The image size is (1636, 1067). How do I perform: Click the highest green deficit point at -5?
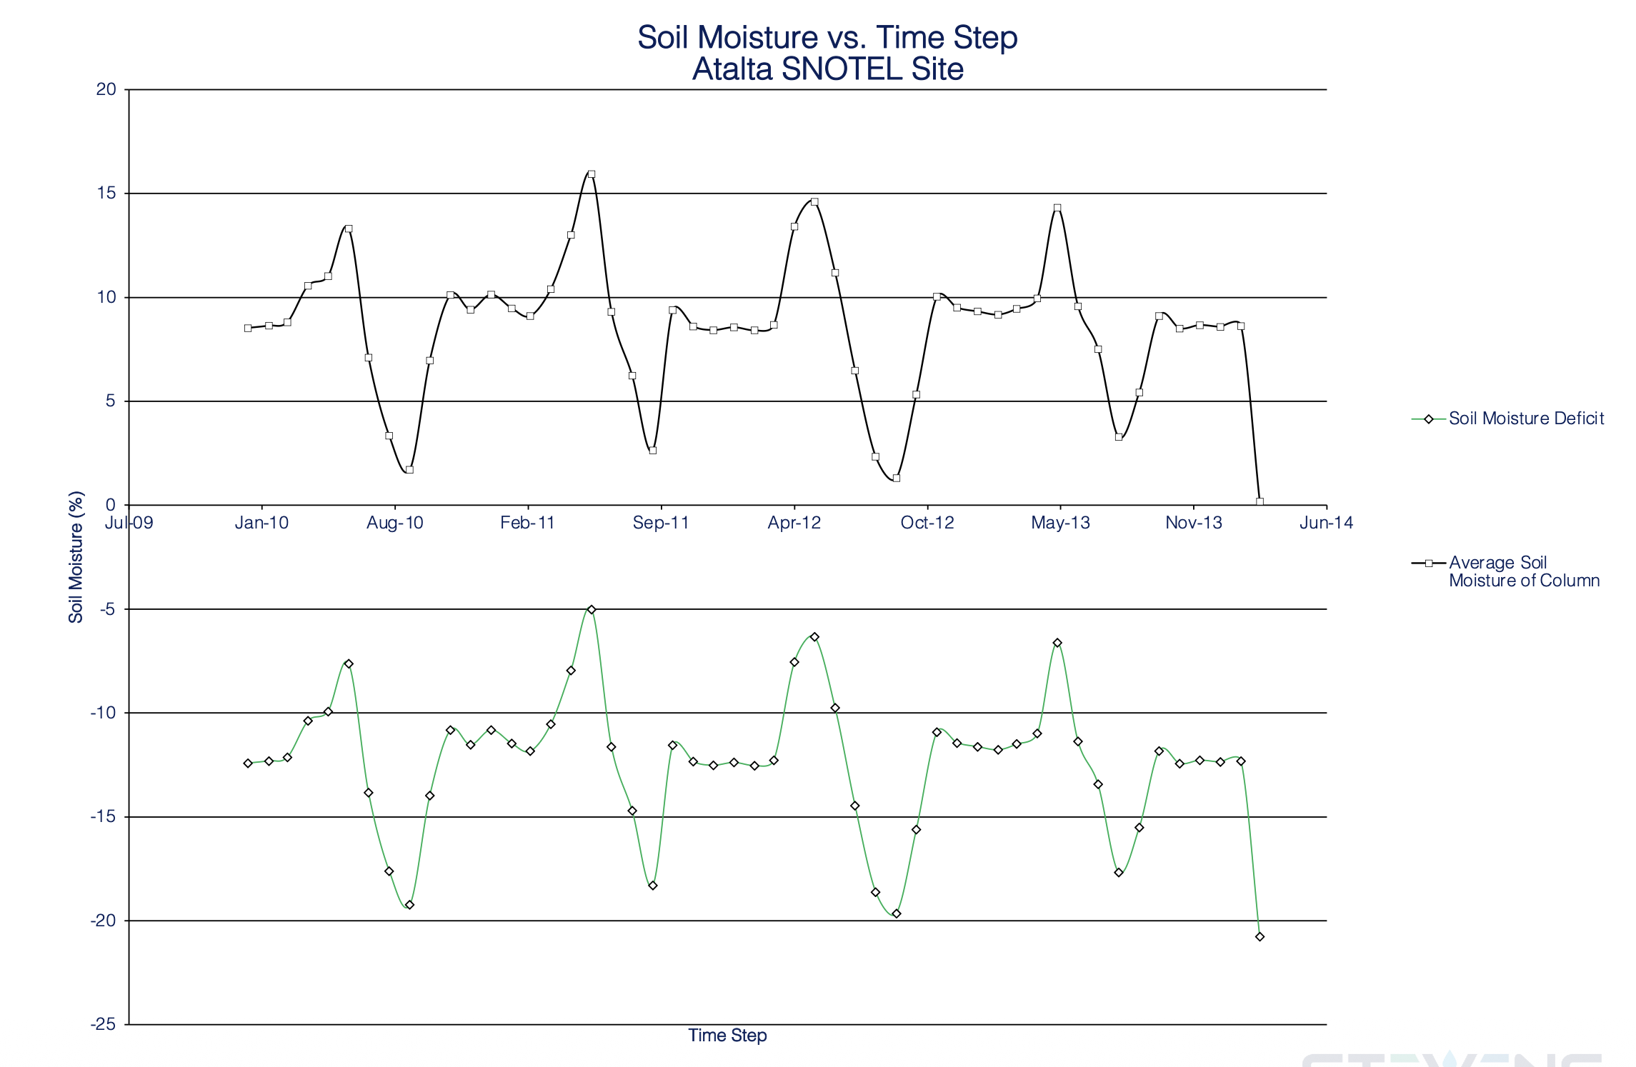click(x=592, y=610)
